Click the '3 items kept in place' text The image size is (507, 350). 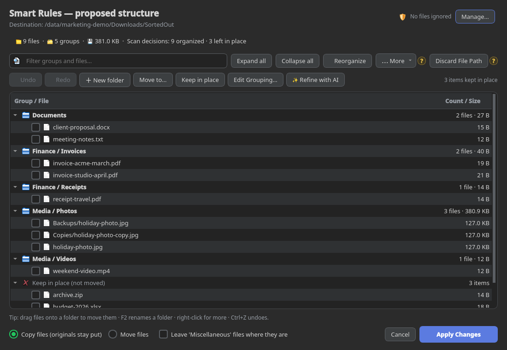pyautogui.click(x=471, y=80)
